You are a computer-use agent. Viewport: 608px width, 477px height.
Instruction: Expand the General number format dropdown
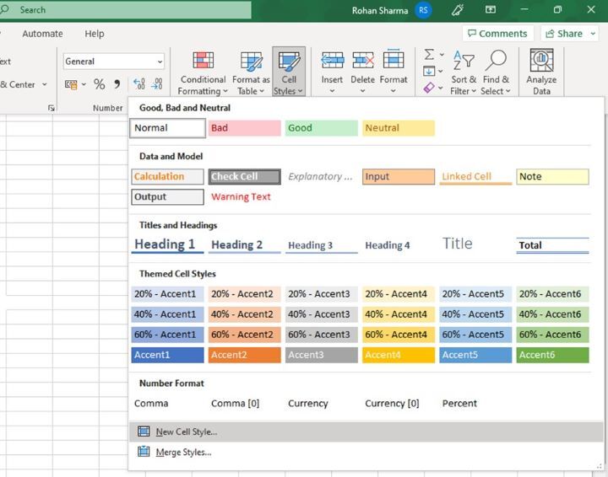point(160,62)
